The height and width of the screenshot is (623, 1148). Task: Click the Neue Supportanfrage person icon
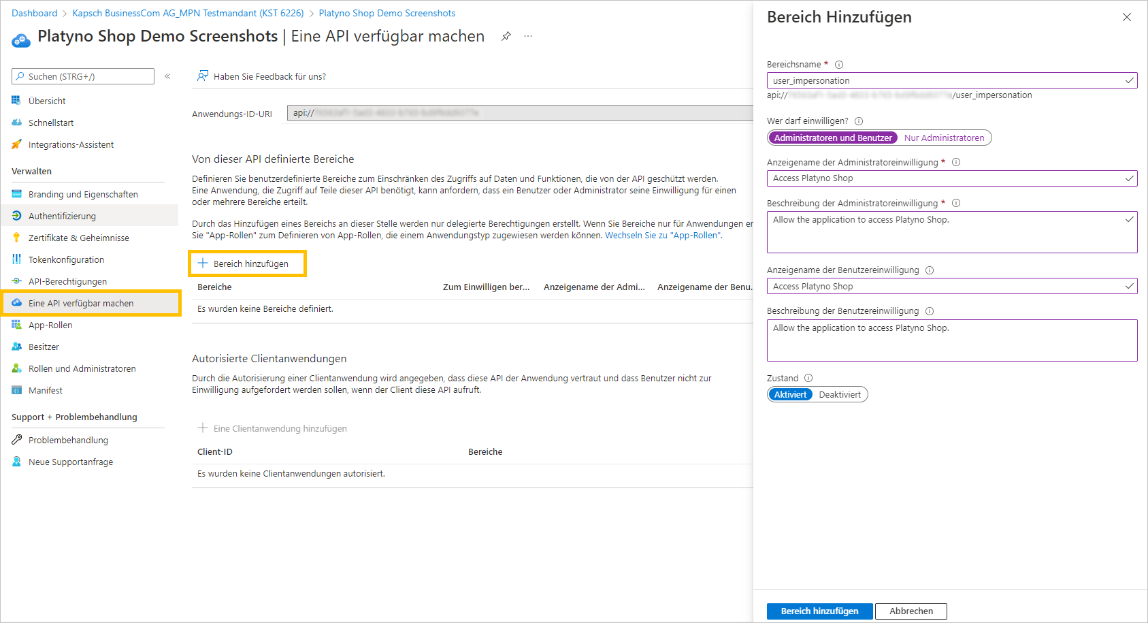(16, 462)
